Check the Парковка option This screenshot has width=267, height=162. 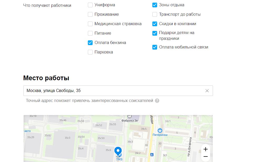pyautogui.click(x=90, y=52)
